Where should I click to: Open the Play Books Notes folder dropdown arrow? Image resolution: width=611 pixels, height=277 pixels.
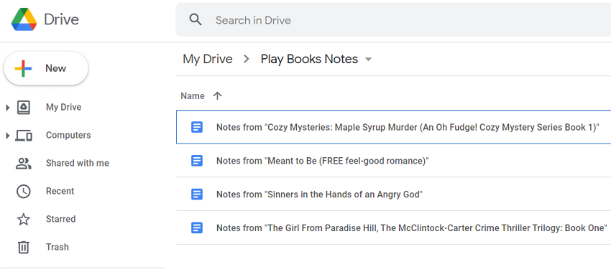pos(368,60)
